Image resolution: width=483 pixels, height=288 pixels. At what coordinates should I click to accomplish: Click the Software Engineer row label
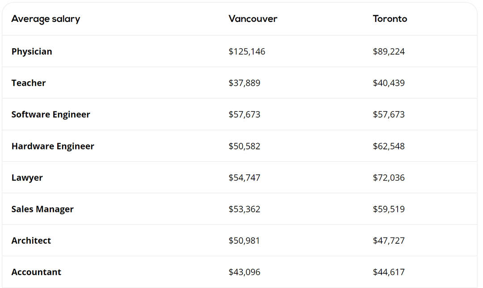(x=51, y=114)
